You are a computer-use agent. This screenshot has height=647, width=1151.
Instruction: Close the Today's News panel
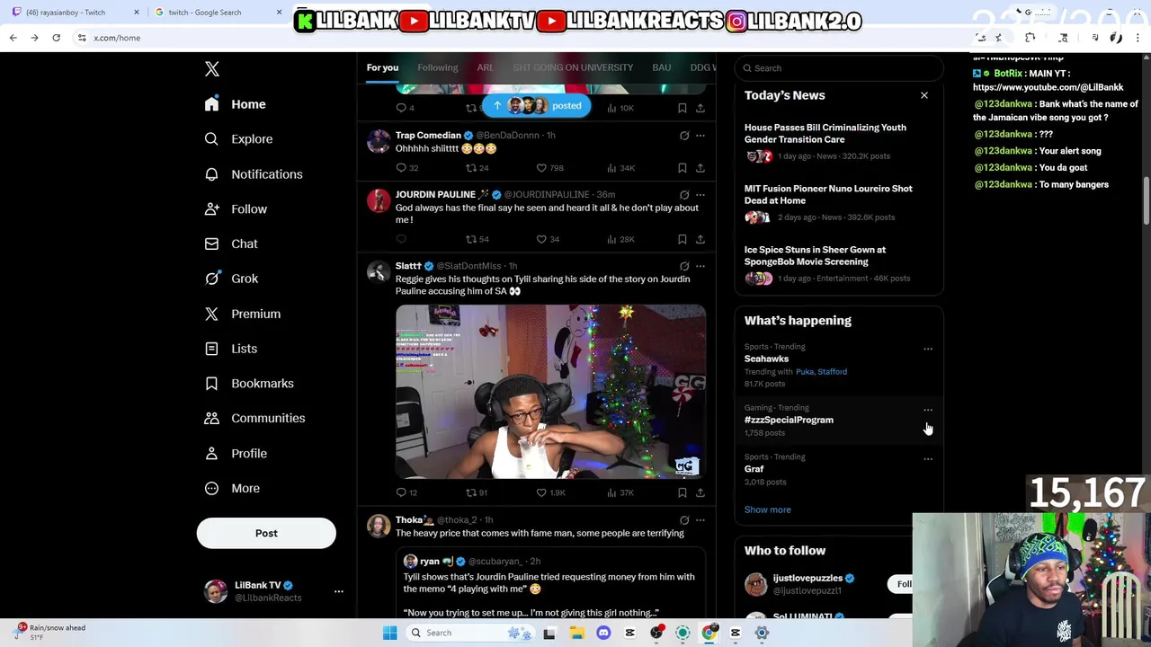(x=923, y=95)
